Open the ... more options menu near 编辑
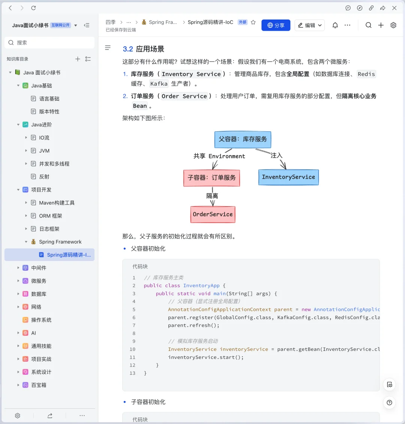Screen dimensions: 405x424 click(347, 25)
